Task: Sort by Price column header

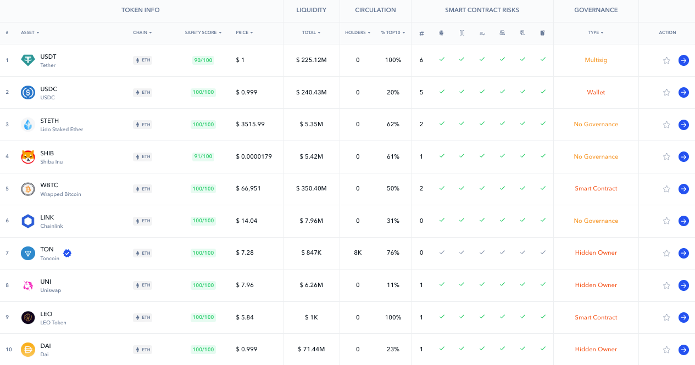Action: [244, 33]
